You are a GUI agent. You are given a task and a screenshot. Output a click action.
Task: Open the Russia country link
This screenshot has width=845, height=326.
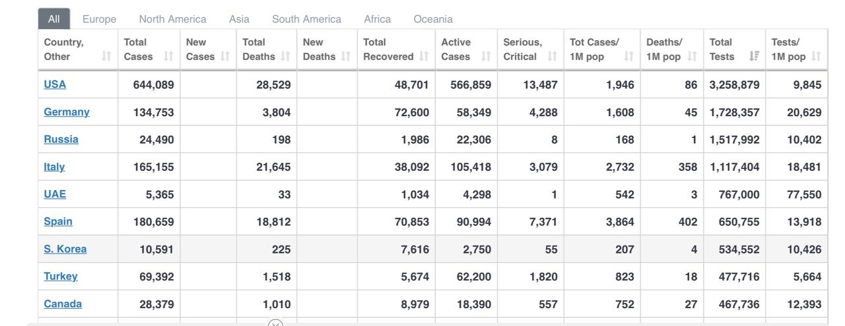61,139
